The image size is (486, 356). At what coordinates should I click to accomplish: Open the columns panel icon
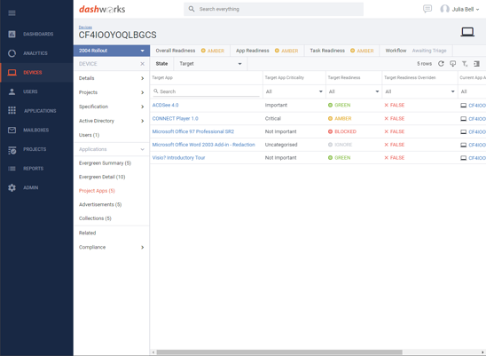477,64
